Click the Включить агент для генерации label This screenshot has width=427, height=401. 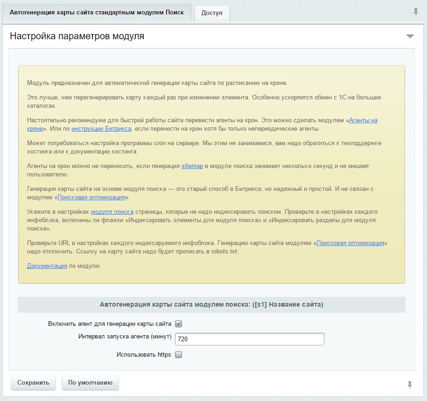(x=109, y=324)
